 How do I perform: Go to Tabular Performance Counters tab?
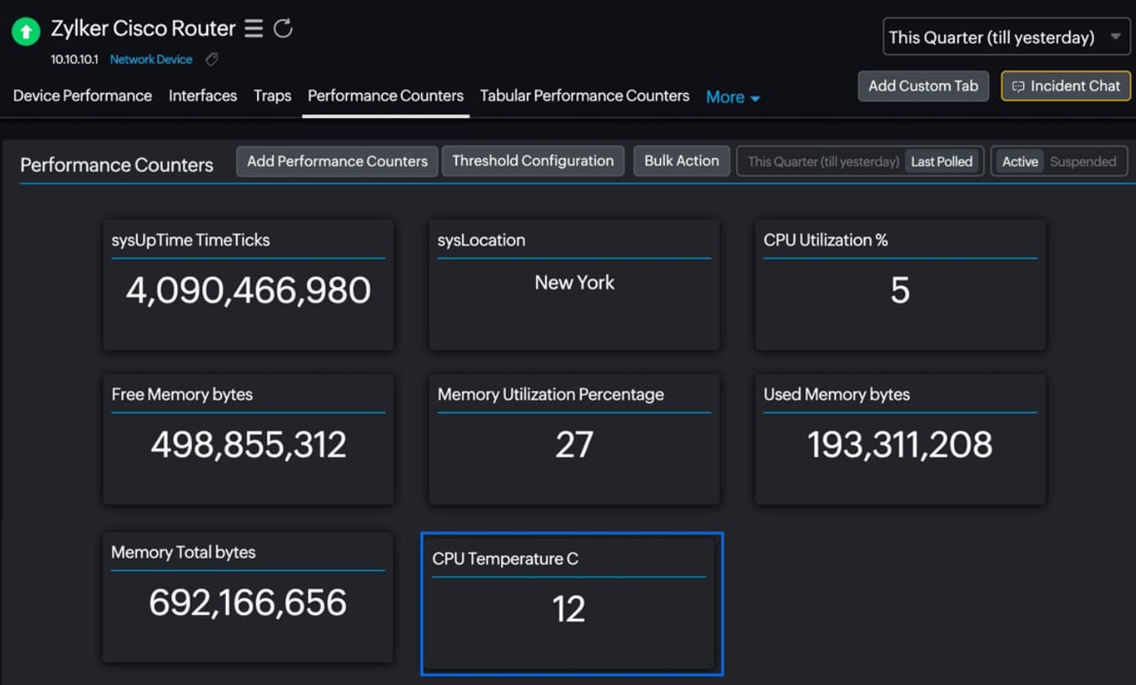point(584,95)
